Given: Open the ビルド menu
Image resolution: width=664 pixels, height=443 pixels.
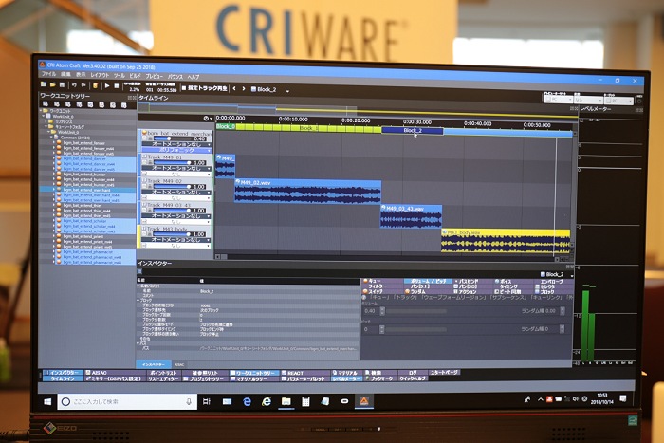Looking at the screenshot, I should 135,76.
